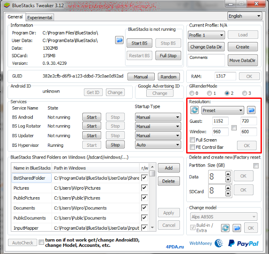Toggle r/w checkbox for Pictures row
The image size is (269, 254).
[x=144, y=188]
